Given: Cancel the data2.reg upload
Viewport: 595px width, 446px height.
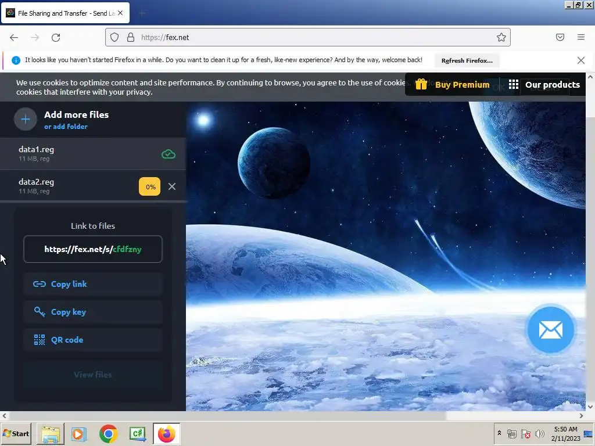Looking at the screenshot, I should tap(172, 186).
